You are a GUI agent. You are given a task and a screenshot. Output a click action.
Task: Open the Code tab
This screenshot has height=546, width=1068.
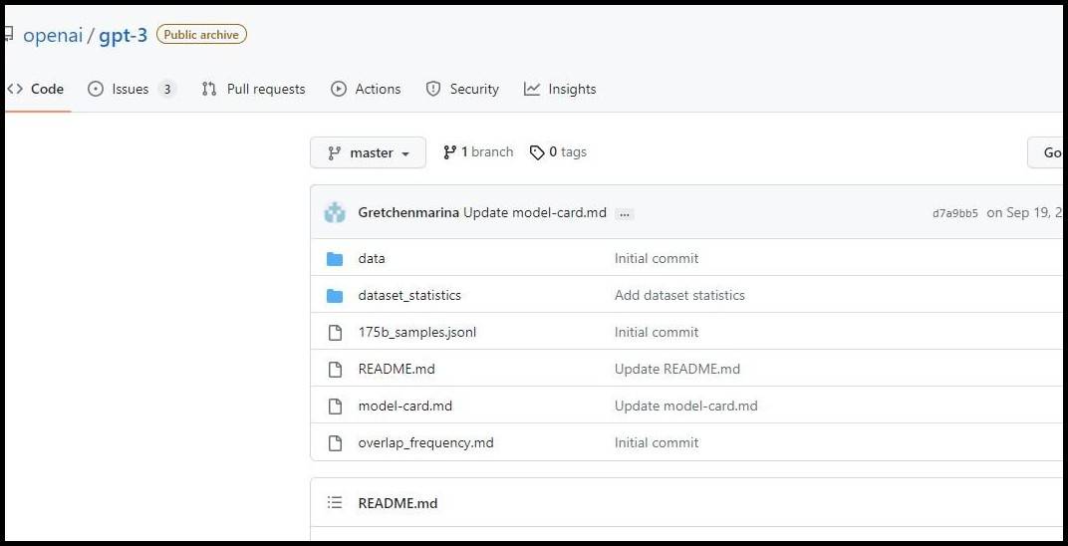click(x=36, y=90)
